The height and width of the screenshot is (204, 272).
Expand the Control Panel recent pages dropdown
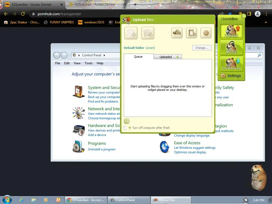coord(69,56)
